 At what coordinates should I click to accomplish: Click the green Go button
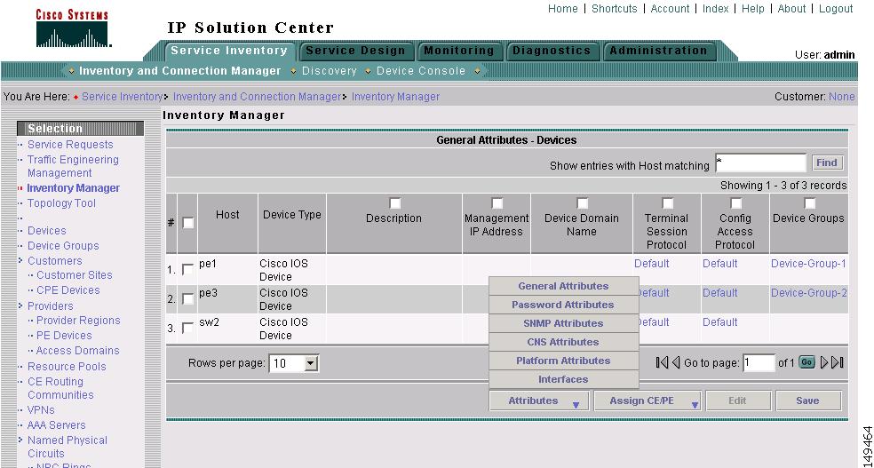point(806,362)
